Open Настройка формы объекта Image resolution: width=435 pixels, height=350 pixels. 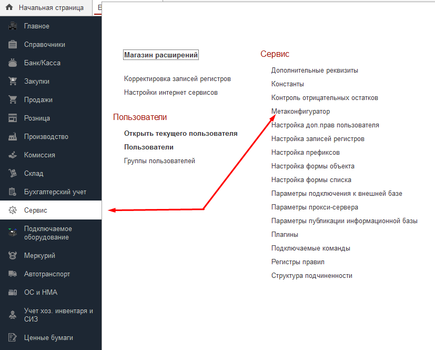[x=312, y=166]
